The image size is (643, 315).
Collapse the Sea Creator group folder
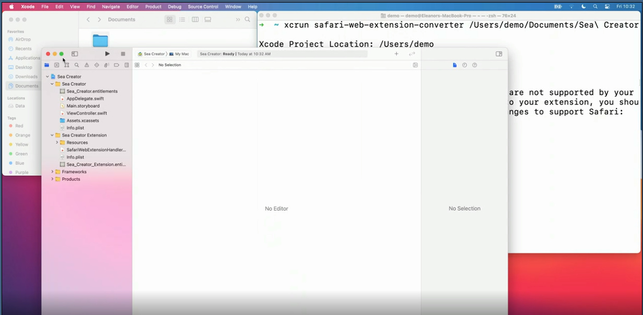click(52, 84)
